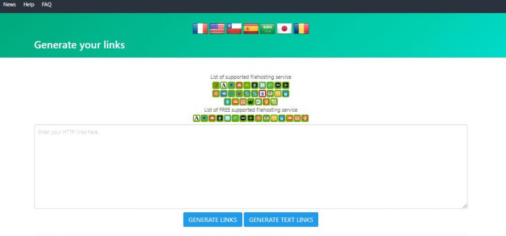Image resolution: width=506 pixels, height=236 pixels.
Task: Click the orange cloud icon in supported list
Action: point(235,102)
